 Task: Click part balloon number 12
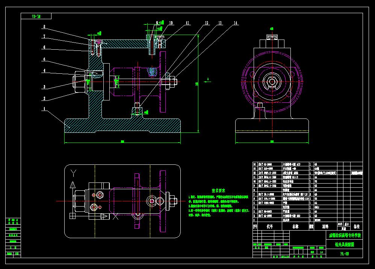206,23
